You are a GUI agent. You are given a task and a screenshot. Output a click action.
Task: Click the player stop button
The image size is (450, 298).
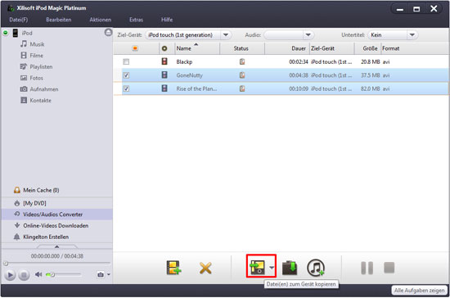(24, 275)
